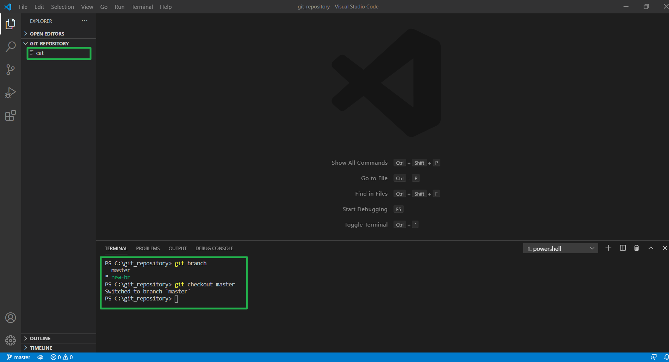Open the Accounts icon in activity bar
The width and height of the screenshot is (669, 362).
tap(11, 318)
